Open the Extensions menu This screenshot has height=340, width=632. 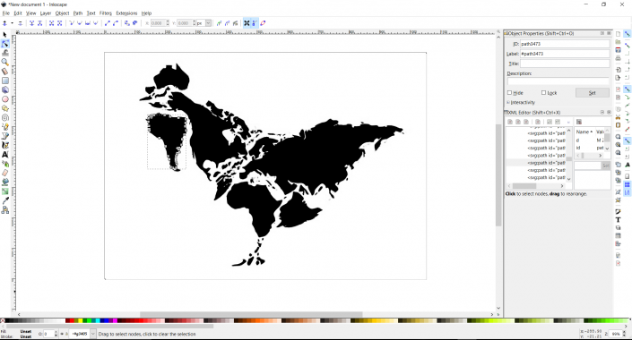[126, 13]
